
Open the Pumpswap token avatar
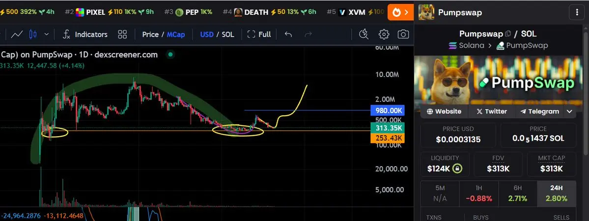coord(426,12)
